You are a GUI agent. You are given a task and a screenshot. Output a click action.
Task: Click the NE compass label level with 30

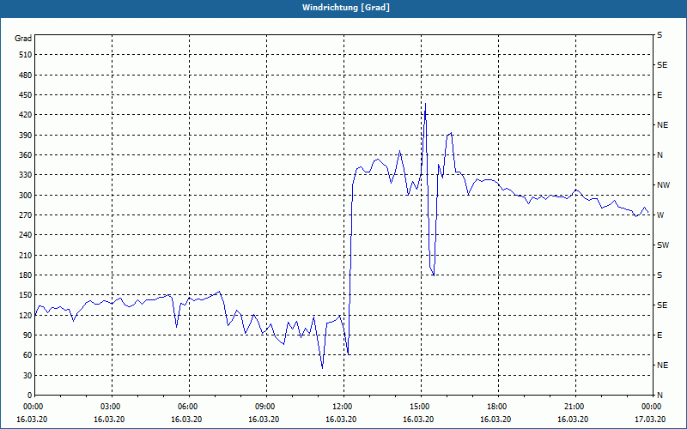pos(663,366)
